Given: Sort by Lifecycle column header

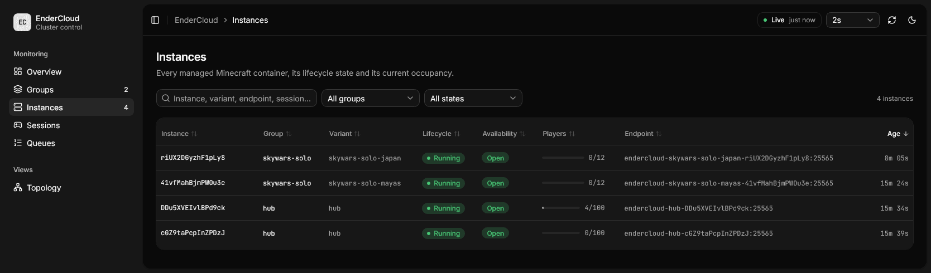Looking at the screenshot, I should point(441,134).
